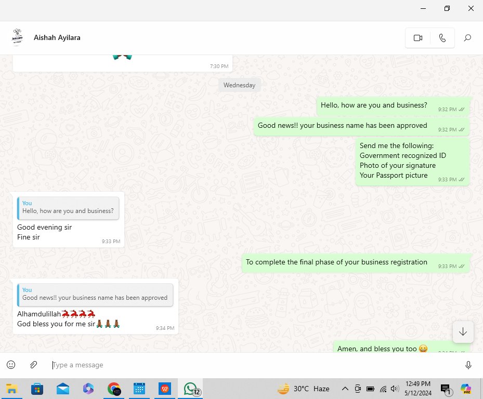Viewport: 483px width, 399px height.
Task: Open search in chat magnifier icon
Action: click(x=467, y=38)
